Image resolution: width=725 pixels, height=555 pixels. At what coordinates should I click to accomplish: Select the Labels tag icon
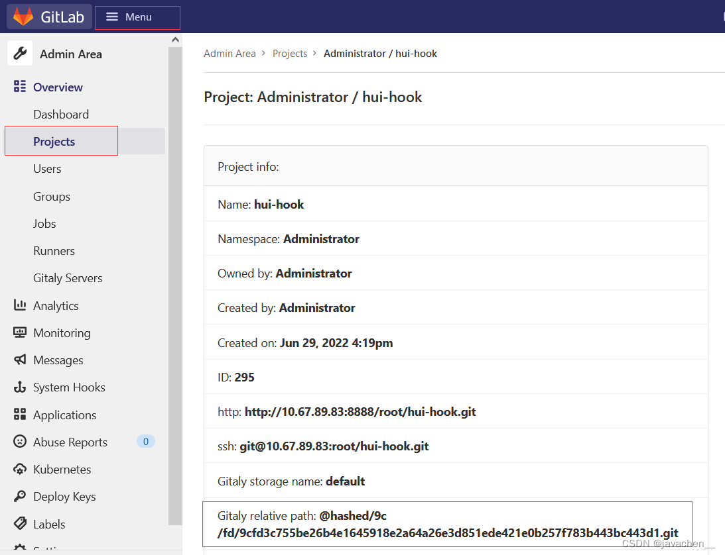(19, 523)
